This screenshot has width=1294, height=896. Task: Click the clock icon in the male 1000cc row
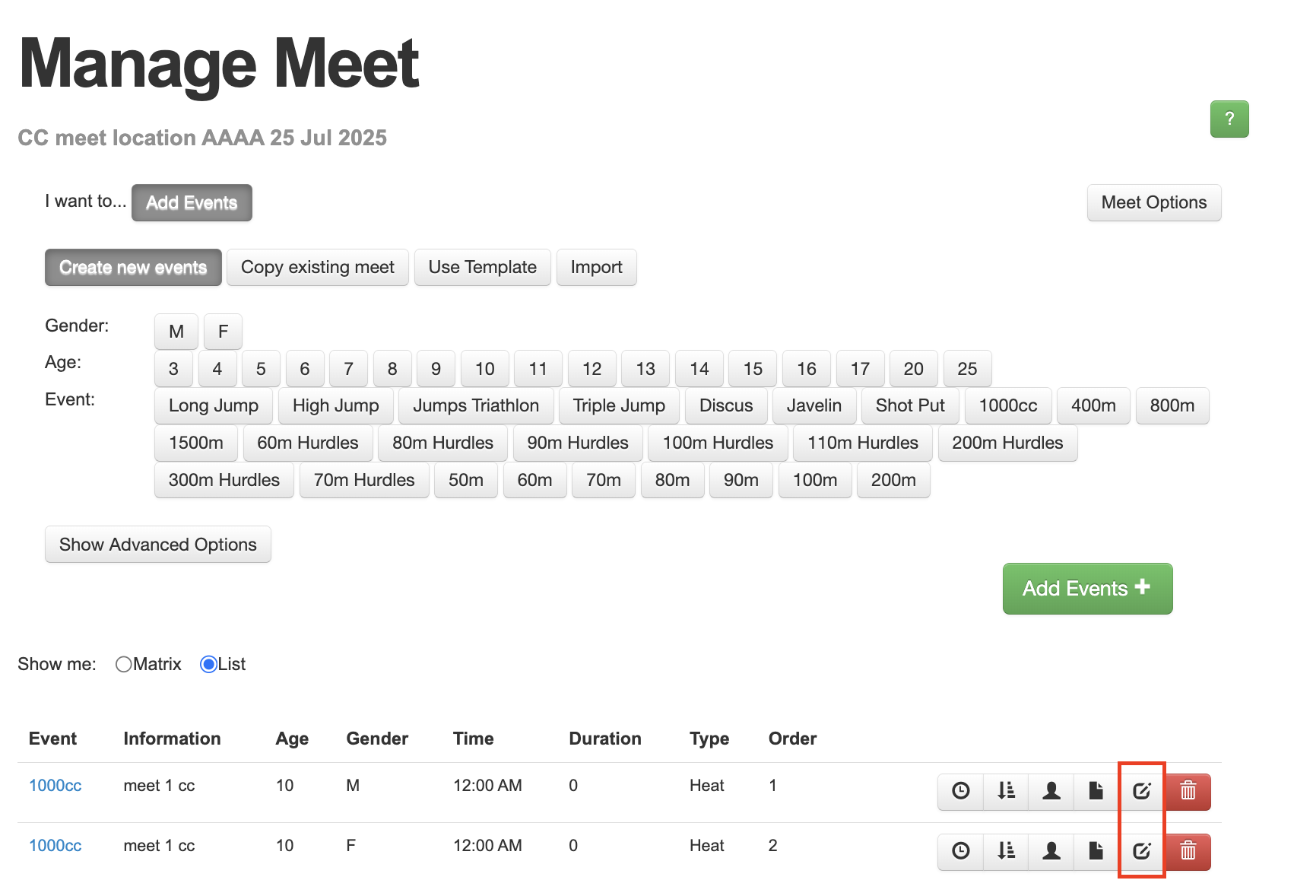click(x=961, y=791)
